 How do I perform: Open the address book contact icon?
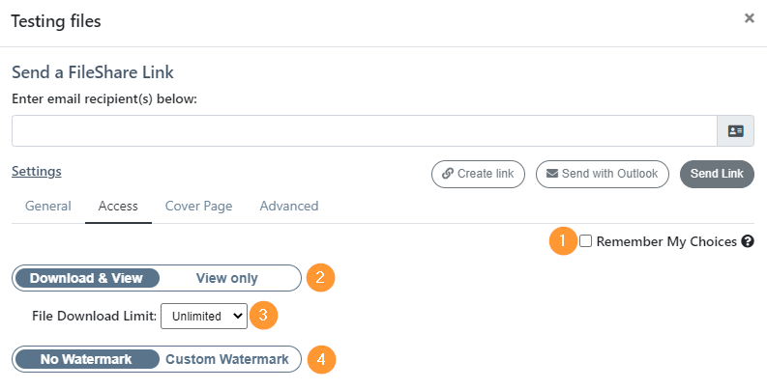pyautogui.click(x=735, y=131)
